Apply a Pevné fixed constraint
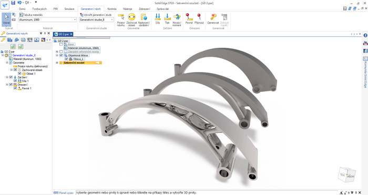 (189, 19)
